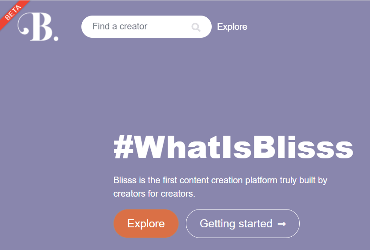The width and height of the screenshot is (370, 250).
Task: Click the Getting started button
Action: pos(242,223)
